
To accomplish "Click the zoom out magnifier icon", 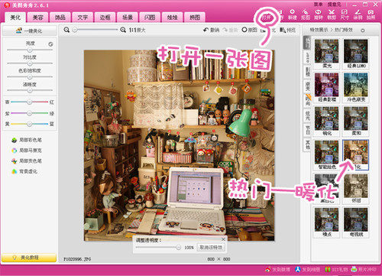I will click(66, 30).
